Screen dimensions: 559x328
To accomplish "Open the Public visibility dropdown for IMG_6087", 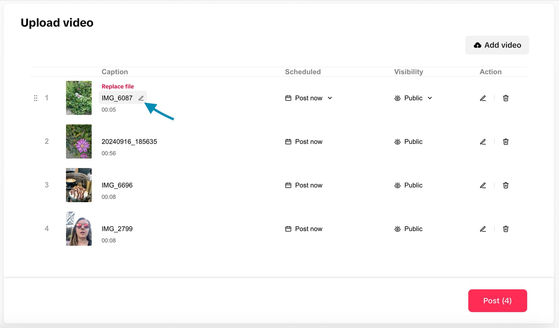I will pyautogui.click(x=429, y=98).
